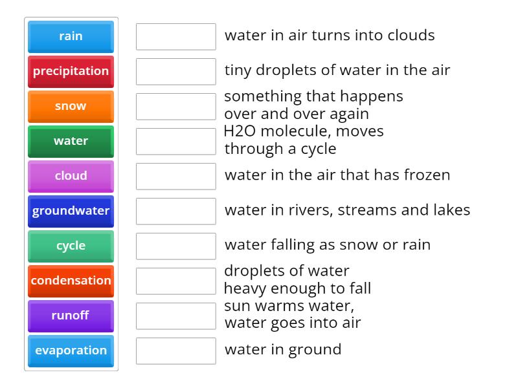Select the rain word tile

(x=71, y=37)
